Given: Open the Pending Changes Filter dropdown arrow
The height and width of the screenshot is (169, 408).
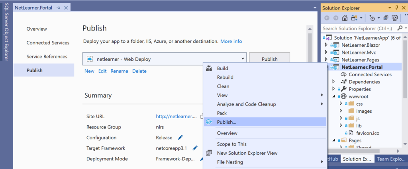Looking at the screenshot, I should click(379, 18).
